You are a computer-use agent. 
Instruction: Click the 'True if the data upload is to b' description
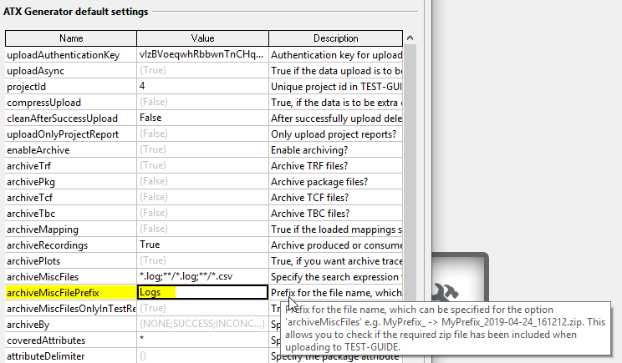pyautogui.click(x=335, y=70)
